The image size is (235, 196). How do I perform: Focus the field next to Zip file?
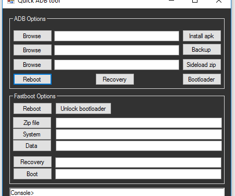point(139,123)
